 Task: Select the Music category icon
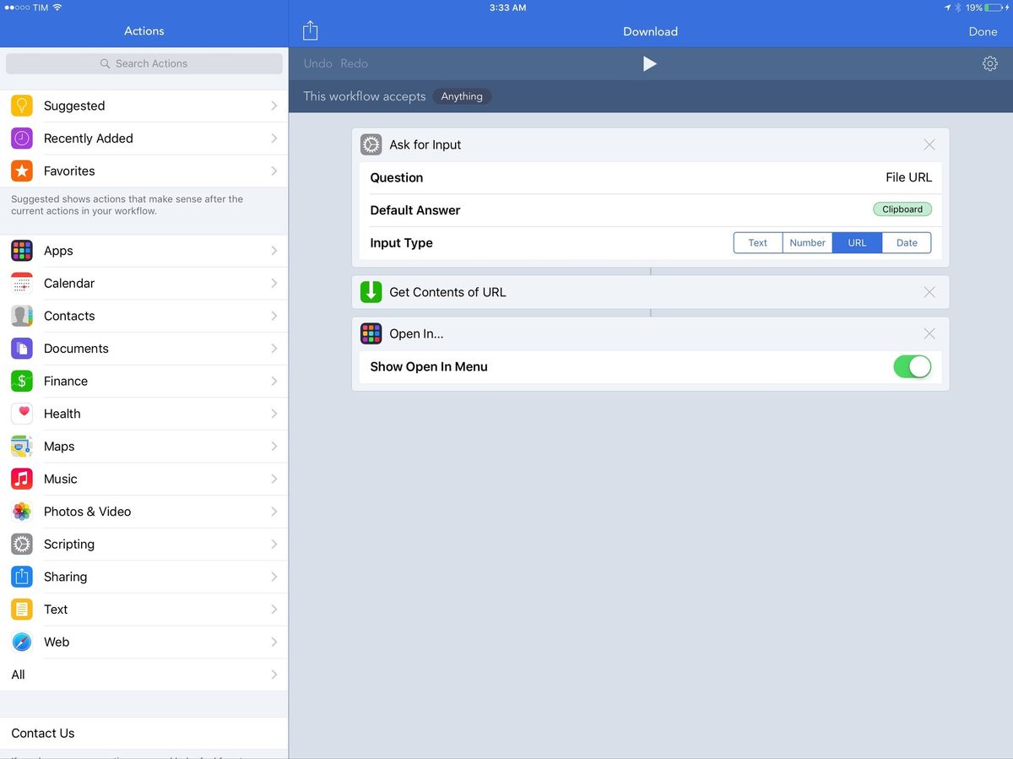click(21, 479)
